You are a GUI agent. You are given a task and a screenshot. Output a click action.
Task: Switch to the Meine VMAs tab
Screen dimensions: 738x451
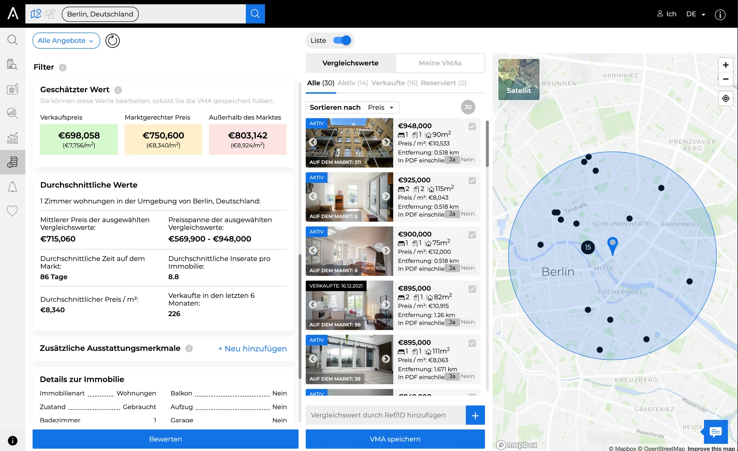[x=440, y=63]
